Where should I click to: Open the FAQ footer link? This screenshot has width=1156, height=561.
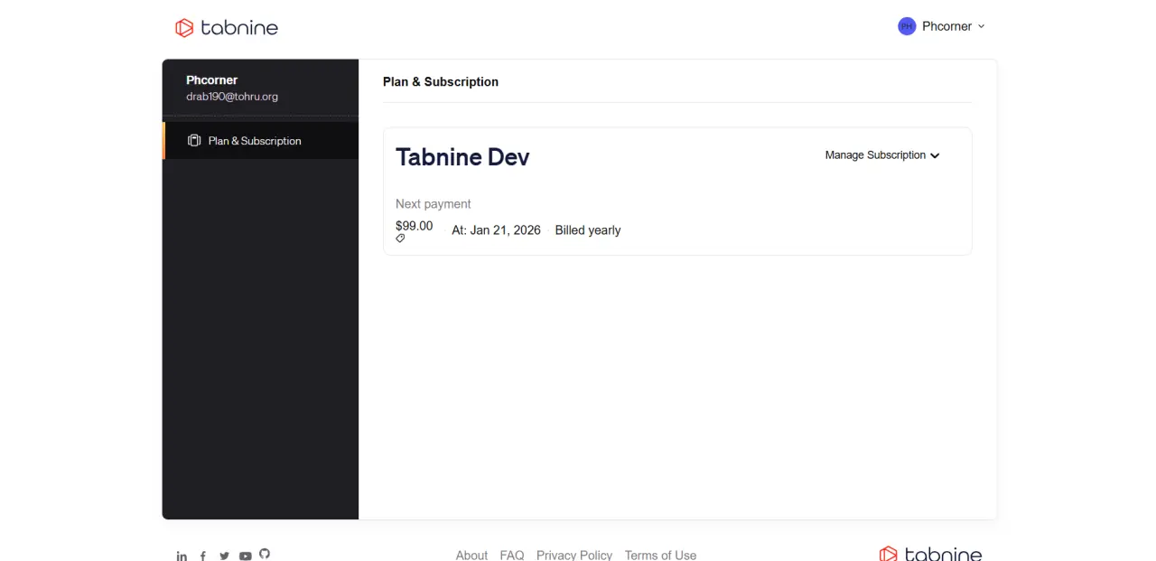[x=512, y=555]
